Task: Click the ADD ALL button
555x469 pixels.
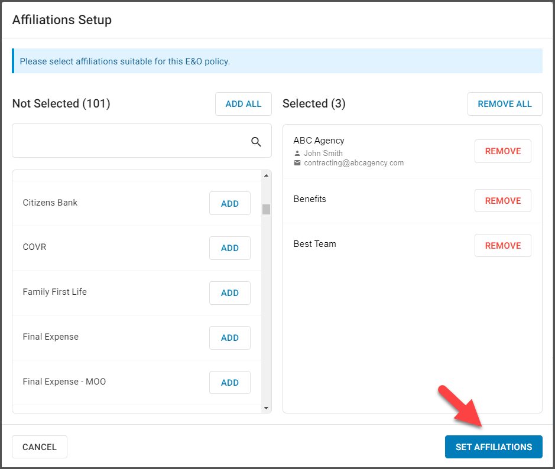Action: click(x=244, y=104)
